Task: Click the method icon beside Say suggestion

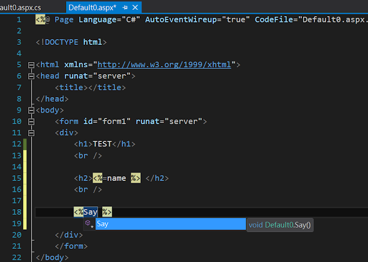Action: 89,224
